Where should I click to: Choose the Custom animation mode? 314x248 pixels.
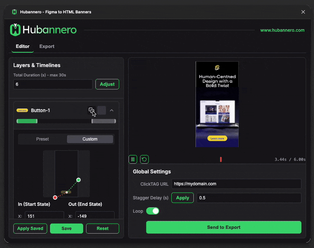[x=90, y=139]
